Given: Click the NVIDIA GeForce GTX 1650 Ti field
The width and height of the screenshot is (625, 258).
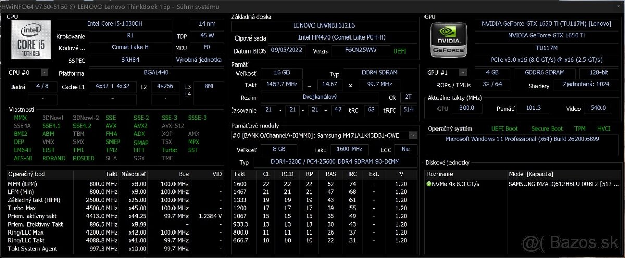Looking at the screenshot, I should [546, 36].
